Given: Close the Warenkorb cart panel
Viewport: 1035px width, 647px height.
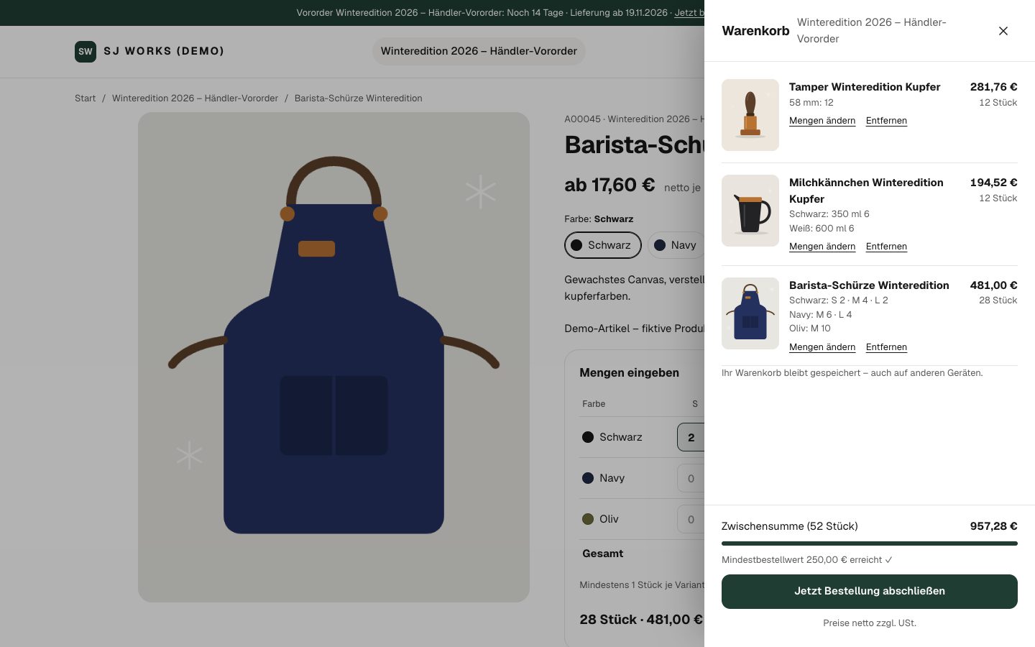Looking at the screenshot, I should [x=1003, y=31].
